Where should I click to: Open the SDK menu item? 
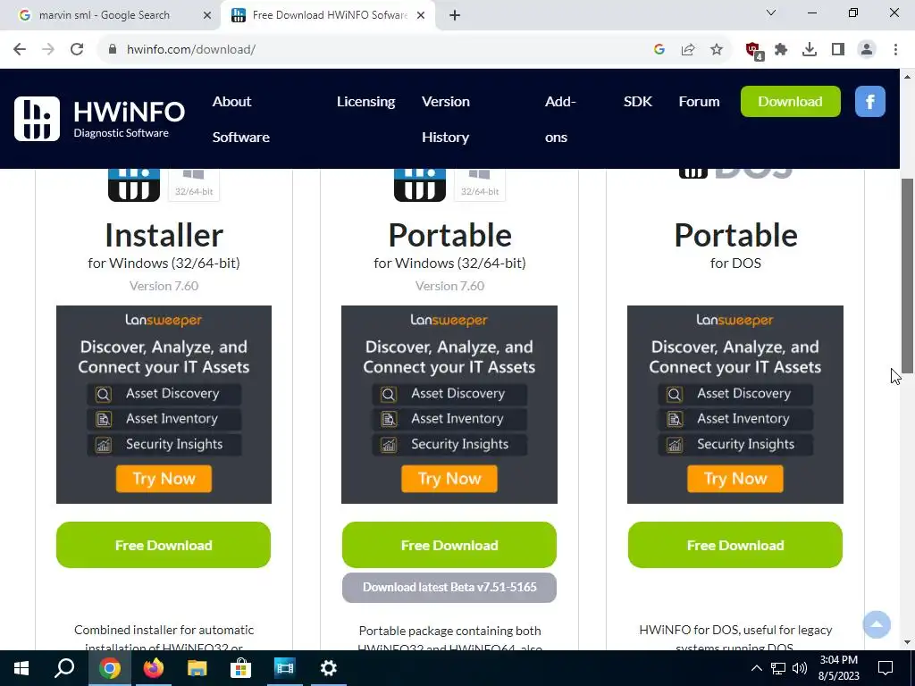(637, 102)
